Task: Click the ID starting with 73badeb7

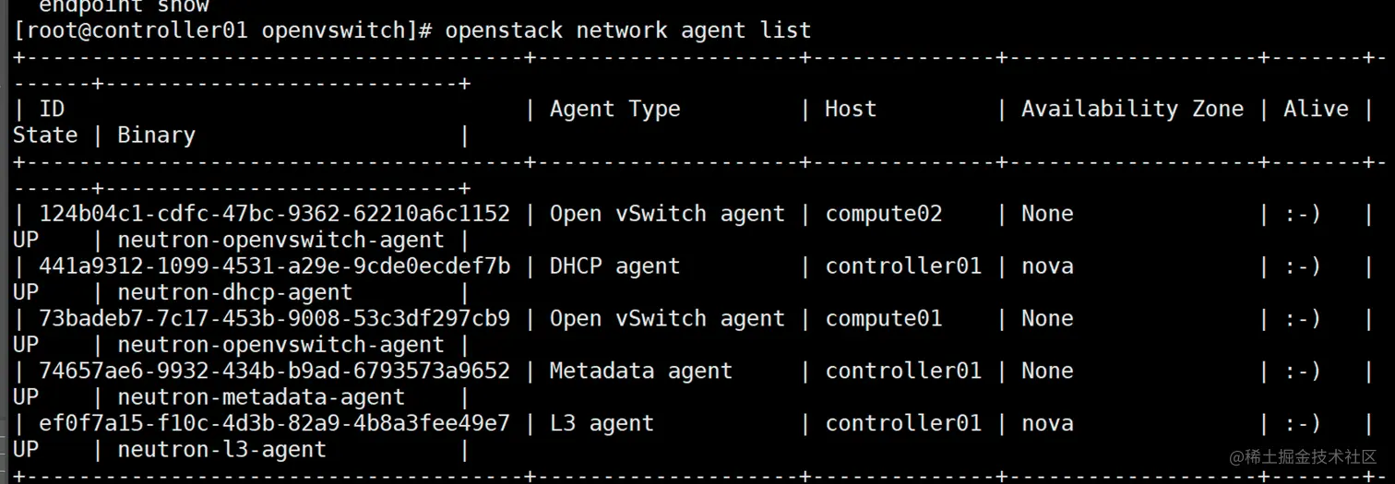Action: (274, 319)
